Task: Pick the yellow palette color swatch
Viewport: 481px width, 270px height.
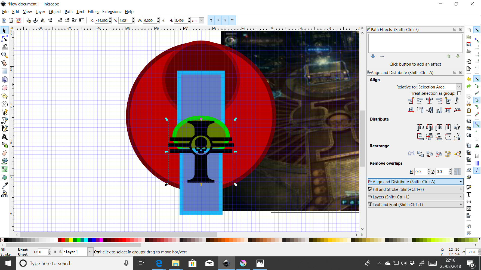Action: pyautogui.click(x=71, y=240)
